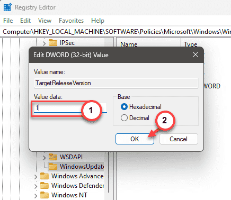Open the Edit menu
This screenshot has width=231, height=200.
coord(25,21)
